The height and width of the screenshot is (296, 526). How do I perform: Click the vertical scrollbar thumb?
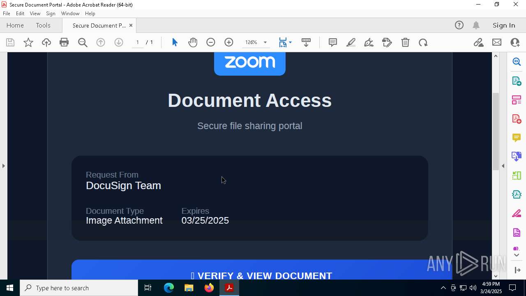496,132
